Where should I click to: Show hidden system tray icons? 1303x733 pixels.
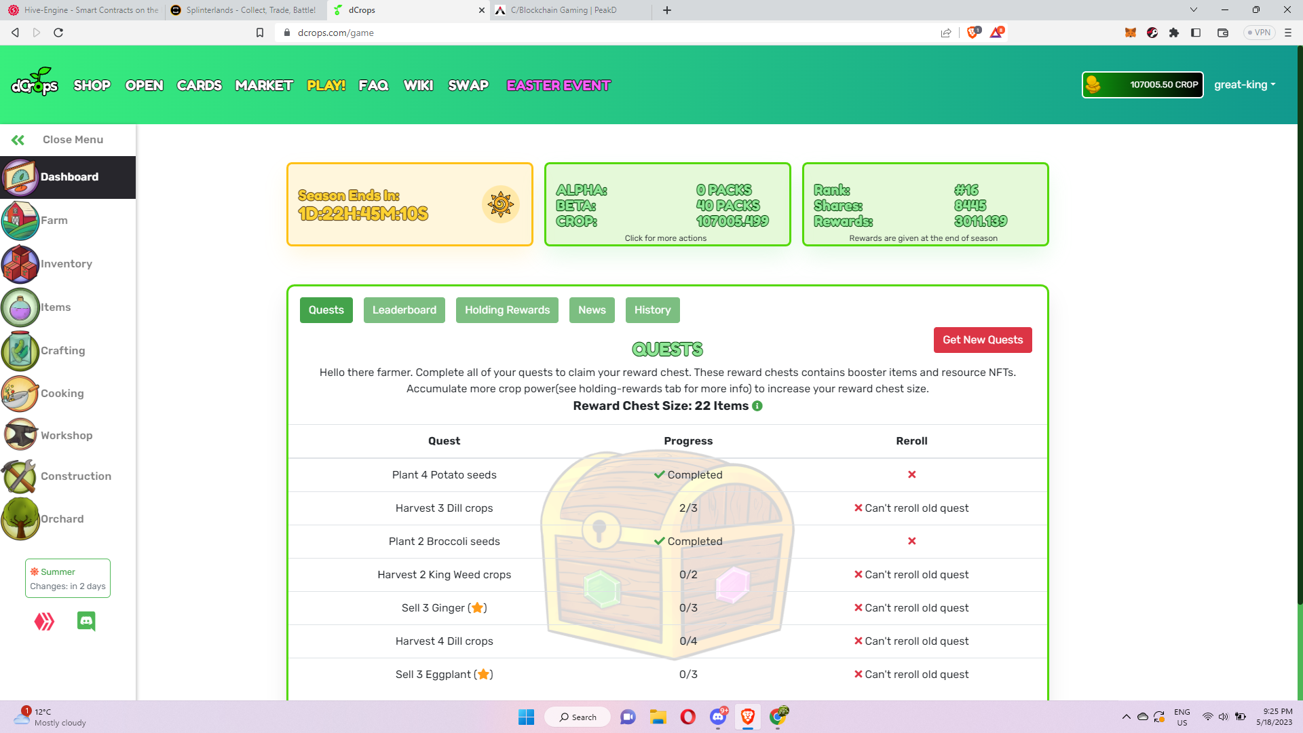tap(1126, 717)
